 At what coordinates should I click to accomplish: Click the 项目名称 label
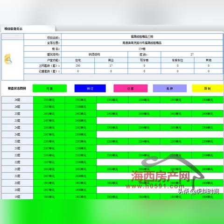point(53,38)
